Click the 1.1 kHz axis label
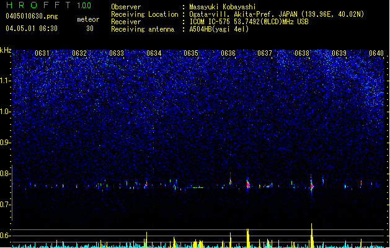The image size is (390, 248). click(x=5, y=81)
